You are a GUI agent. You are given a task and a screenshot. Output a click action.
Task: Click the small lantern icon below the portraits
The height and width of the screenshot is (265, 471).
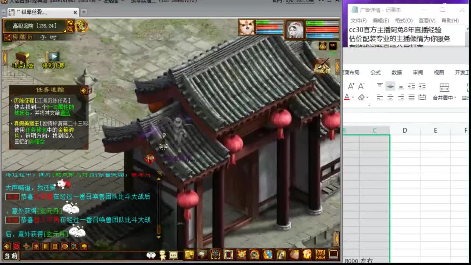click(322, 46)
